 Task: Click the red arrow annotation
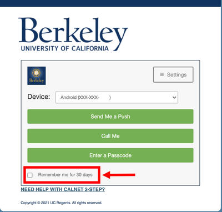(x=119, y=175)
